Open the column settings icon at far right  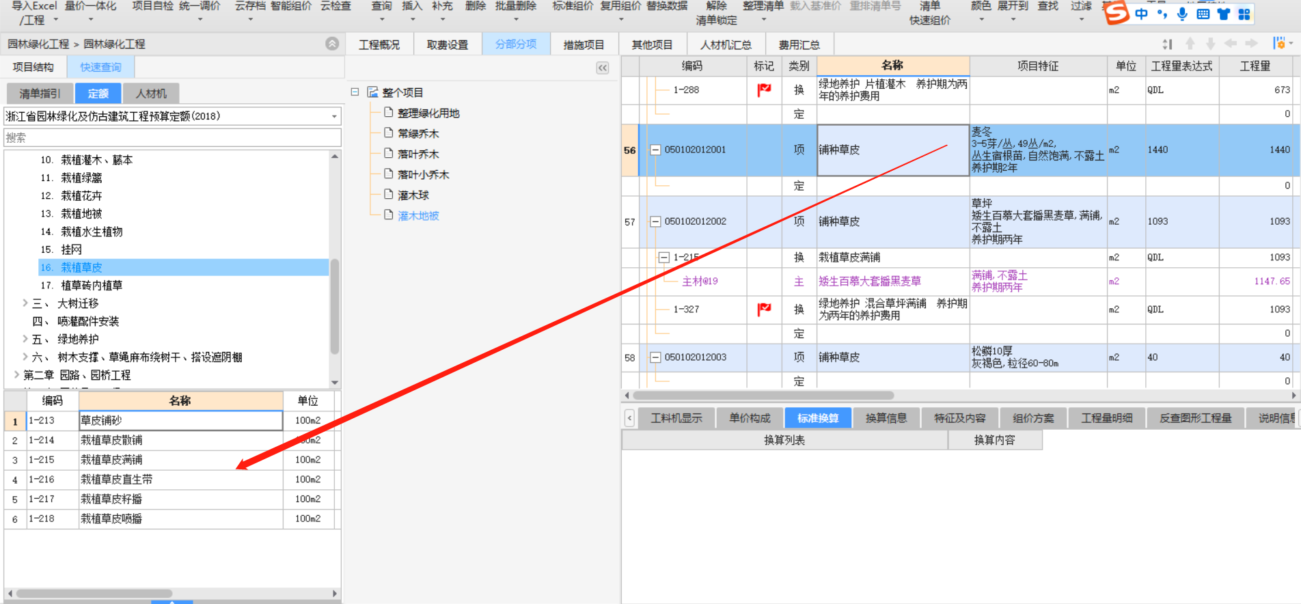1281,44
